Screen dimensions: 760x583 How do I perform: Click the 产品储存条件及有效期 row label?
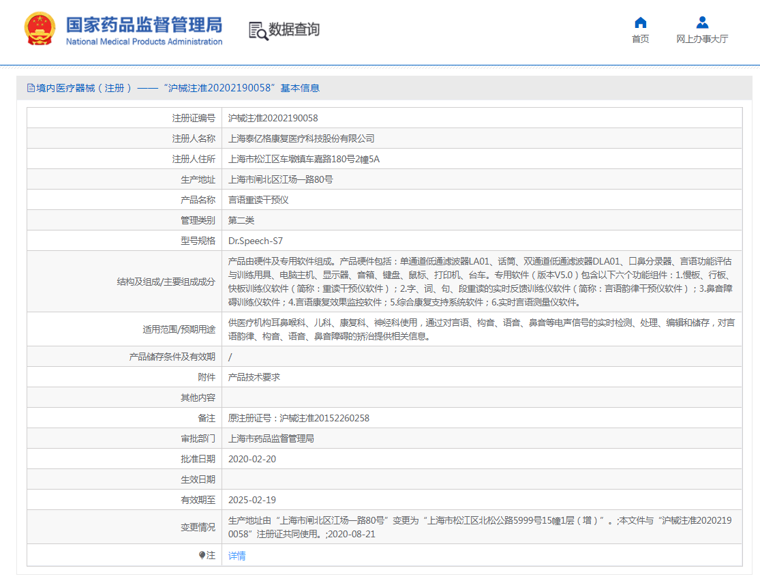click(x=172, y=357)
